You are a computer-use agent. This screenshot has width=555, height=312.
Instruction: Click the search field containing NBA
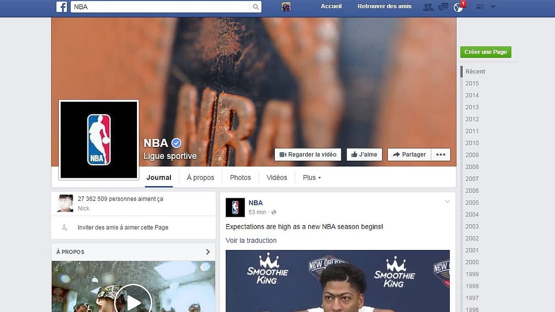(x=161, y=7)
